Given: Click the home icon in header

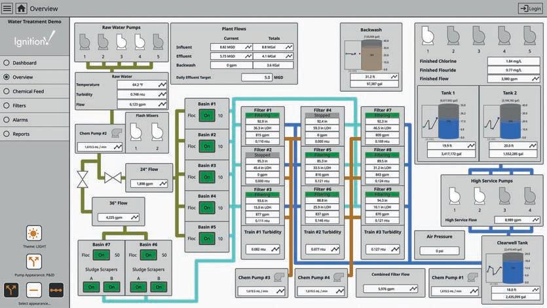Looking at the screenshot, I should 21,8.
